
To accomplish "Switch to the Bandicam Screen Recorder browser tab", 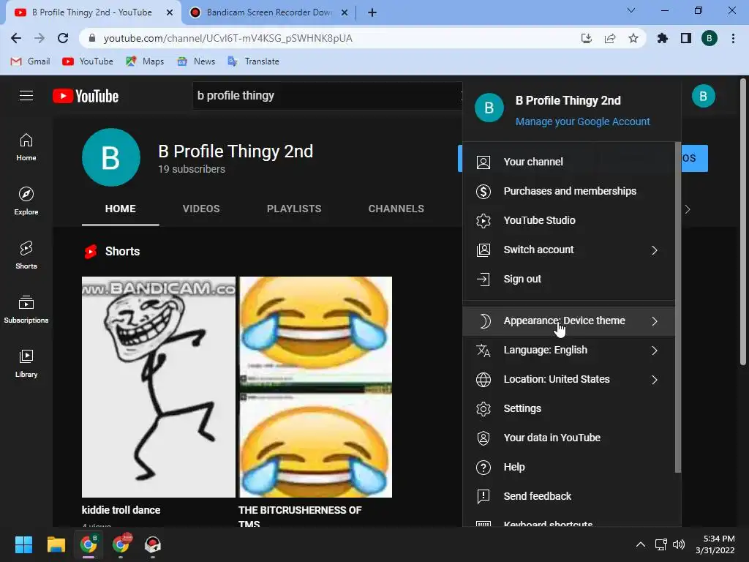I will coord(268,12).
